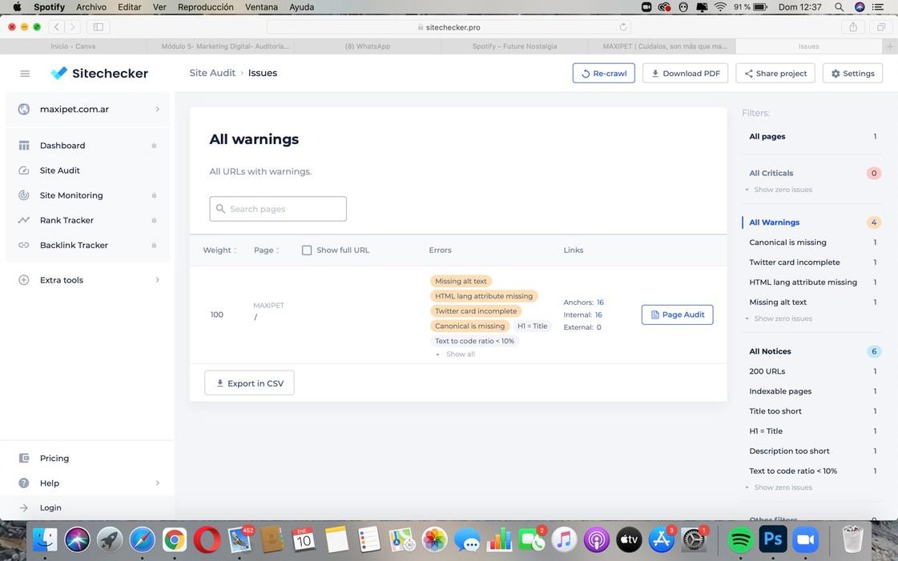Open the hamburger menu beside Sitechecker logo
The image size is (898, 561).
[x=25, y=73]
